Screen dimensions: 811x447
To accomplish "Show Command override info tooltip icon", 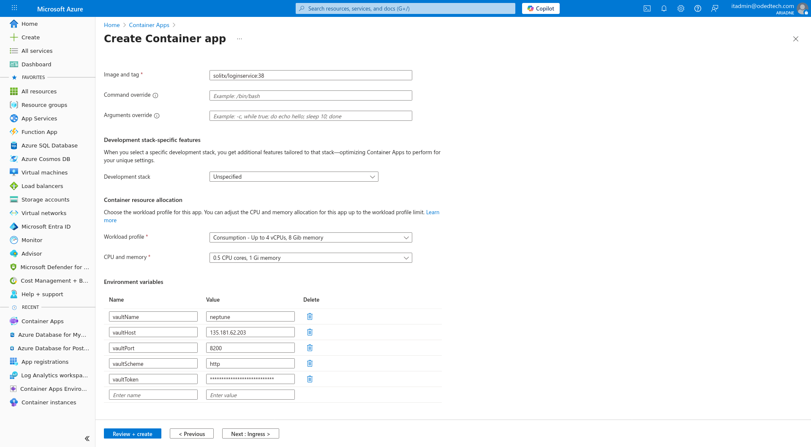I will (155, 95).
